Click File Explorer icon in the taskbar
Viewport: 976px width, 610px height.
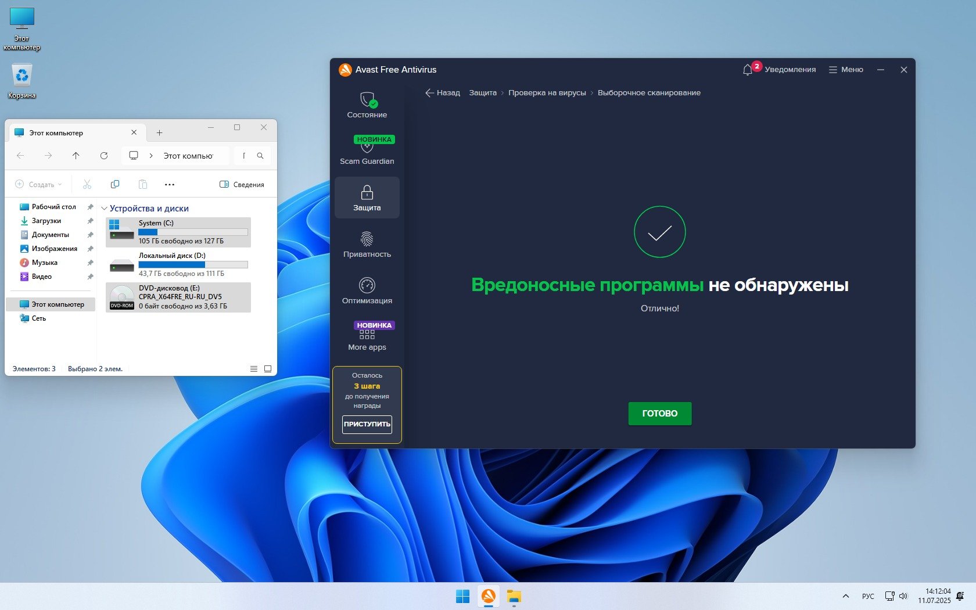coord(514,597)
